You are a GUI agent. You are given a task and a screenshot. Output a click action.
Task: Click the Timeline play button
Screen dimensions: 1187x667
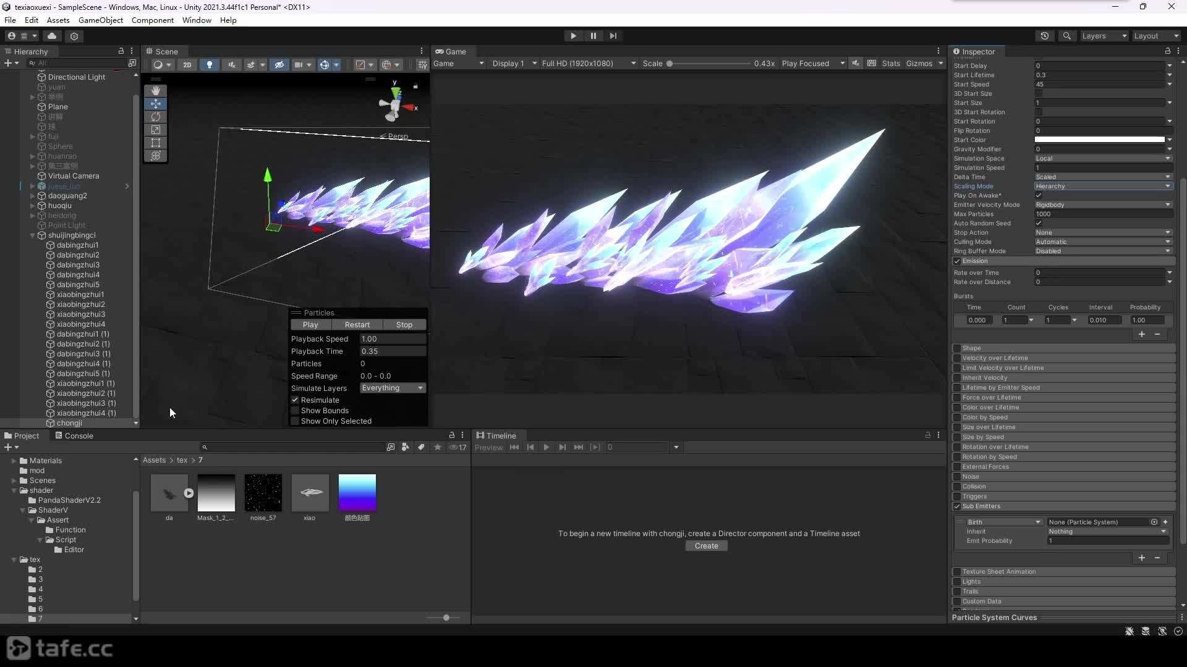[546, 447]
